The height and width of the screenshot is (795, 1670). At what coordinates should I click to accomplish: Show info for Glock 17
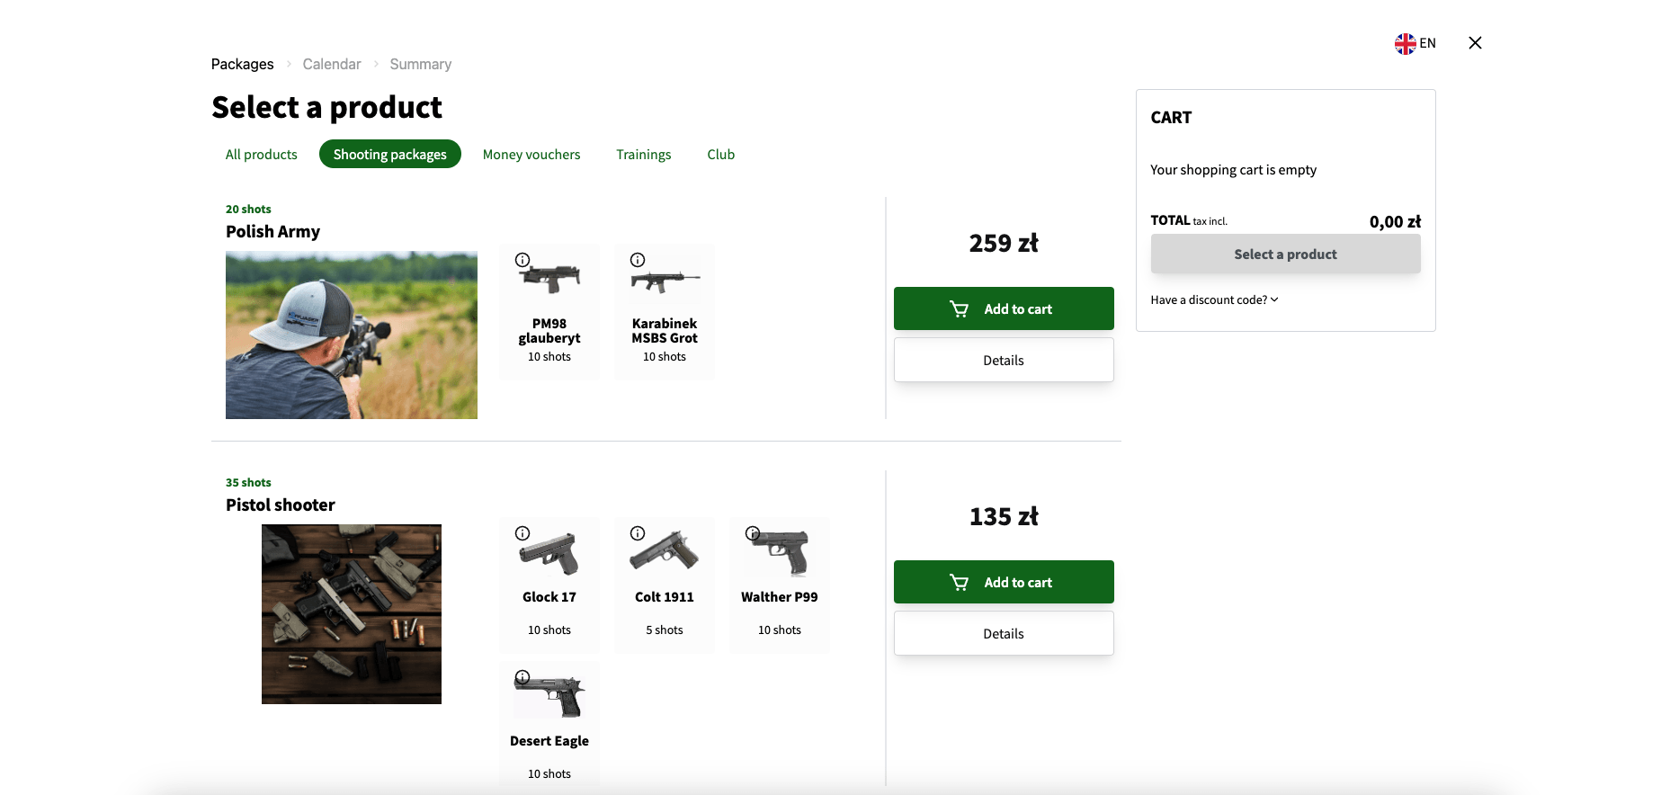(x=522, y=533)
